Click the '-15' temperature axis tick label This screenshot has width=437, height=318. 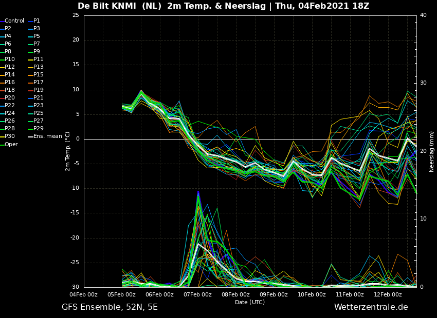(75, 213)
